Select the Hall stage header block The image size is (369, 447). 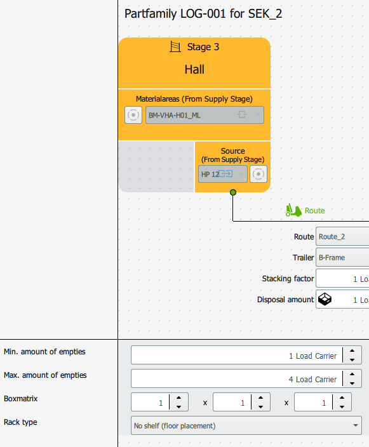[194, 63]
